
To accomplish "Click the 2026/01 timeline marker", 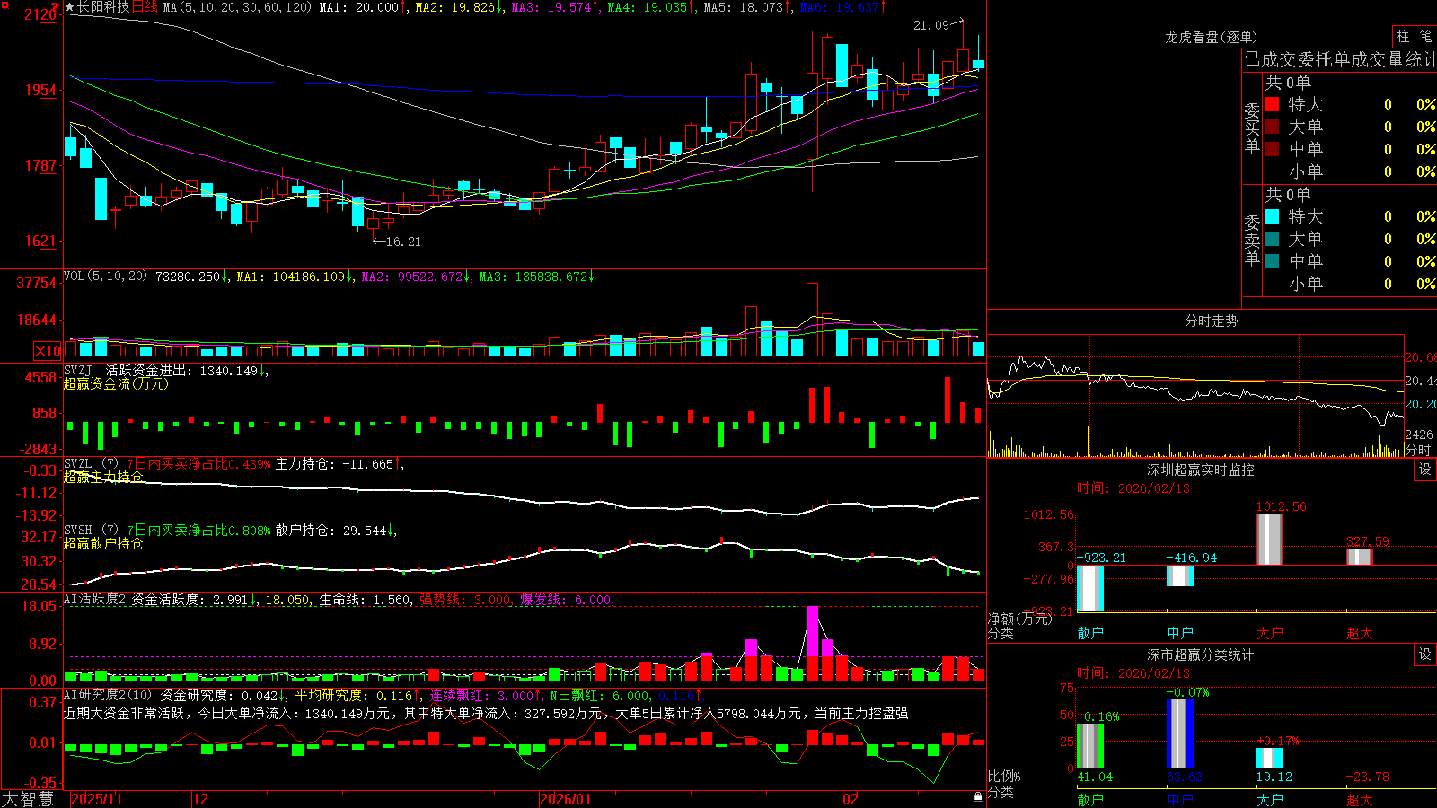I will pos(566,799).
